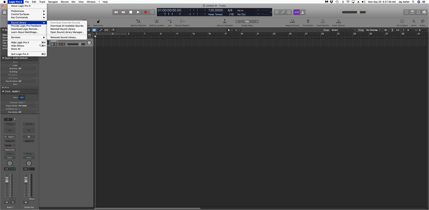Expand the More disclosure triangle
Image resolution: width=429 pixels, height=210 pixels.
point(3,87)
